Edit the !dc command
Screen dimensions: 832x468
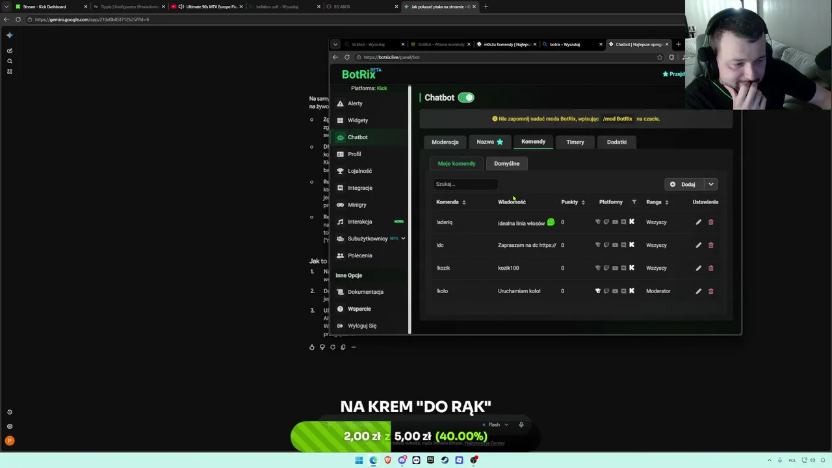coord(699,245)
